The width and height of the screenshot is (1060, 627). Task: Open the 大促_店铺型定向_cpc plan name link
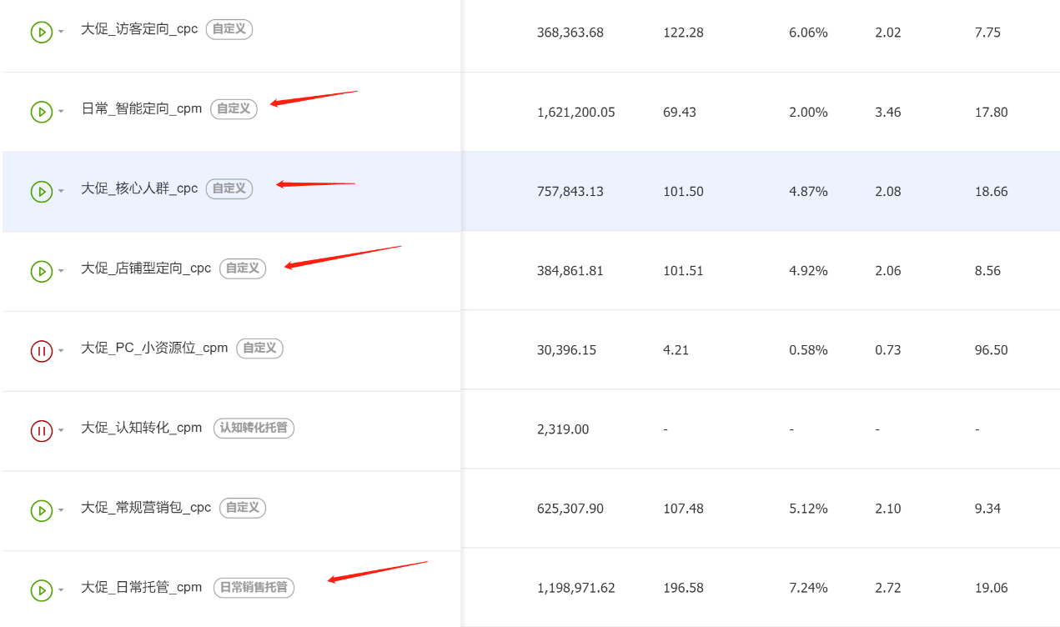[146, 268]
